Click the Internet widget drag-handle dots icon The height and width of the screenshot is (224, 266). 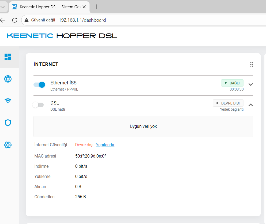252,65
